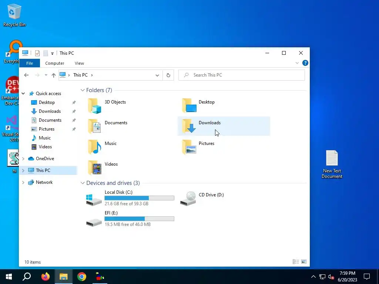
Task: Go up one level with Up arrow
Action: [54, 75]
